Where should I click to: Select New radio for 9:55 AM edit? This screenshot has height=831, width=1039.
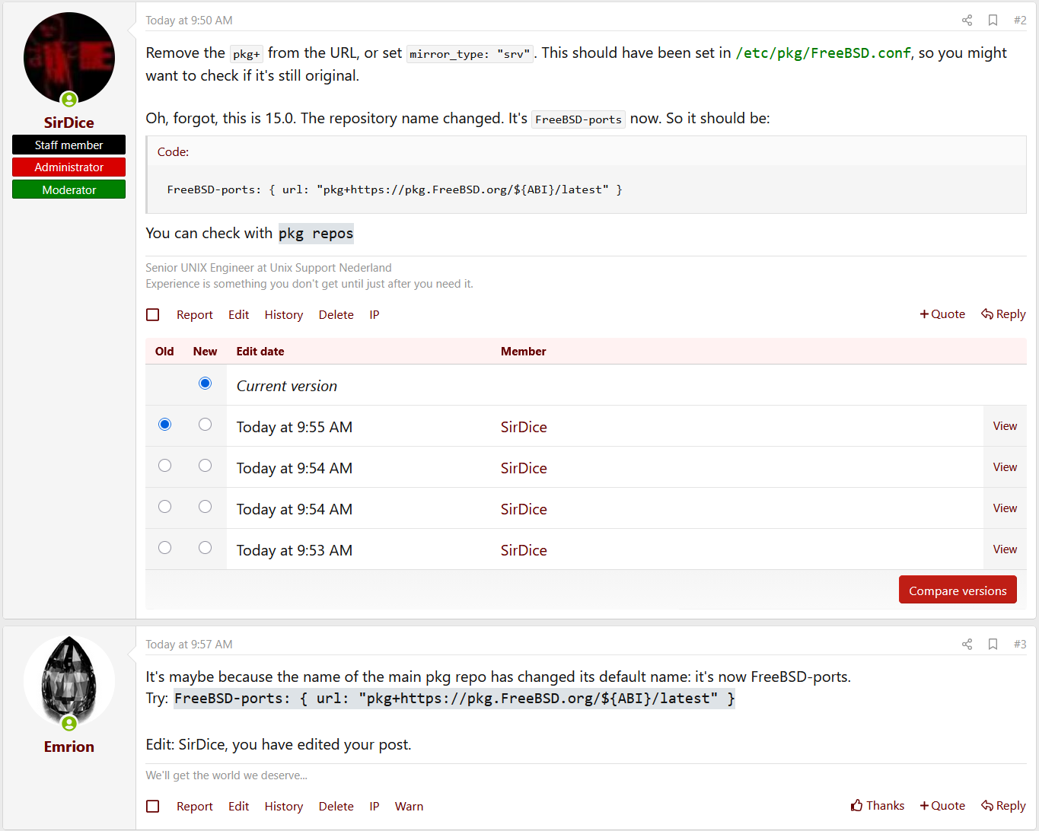(205, 425)
